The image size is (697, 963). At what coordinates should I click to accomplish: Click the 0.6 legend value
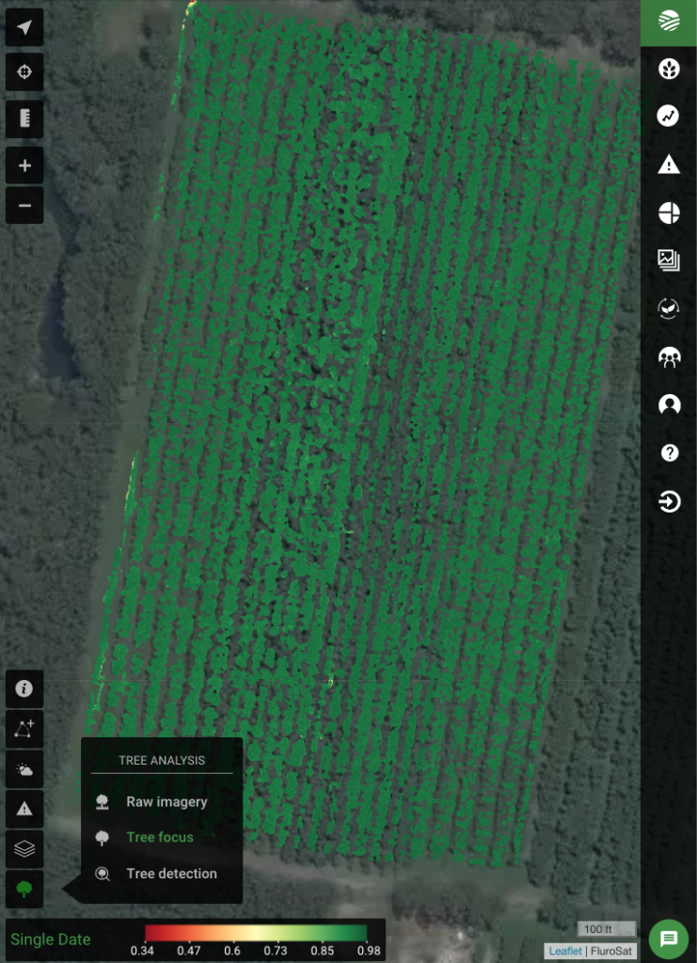[x=232, y=952]
